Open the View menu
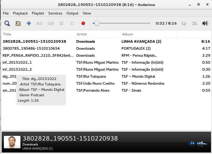Screen dimensions: 212x154 (x=87, y=13)
